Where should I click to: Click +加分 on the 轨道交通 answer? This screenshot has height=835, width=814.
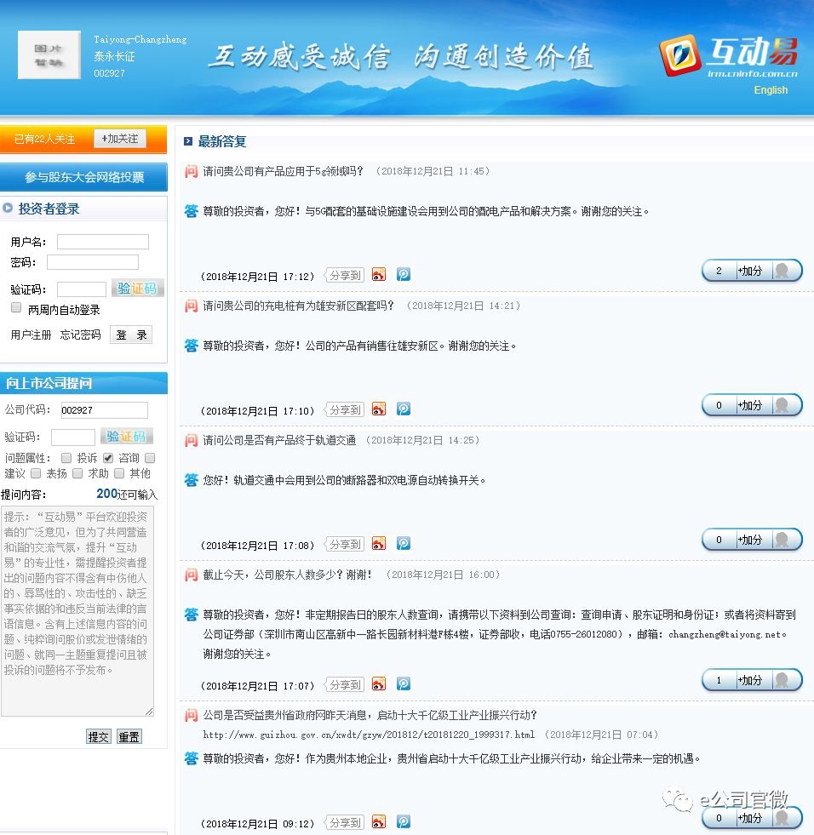pos(750,540)
